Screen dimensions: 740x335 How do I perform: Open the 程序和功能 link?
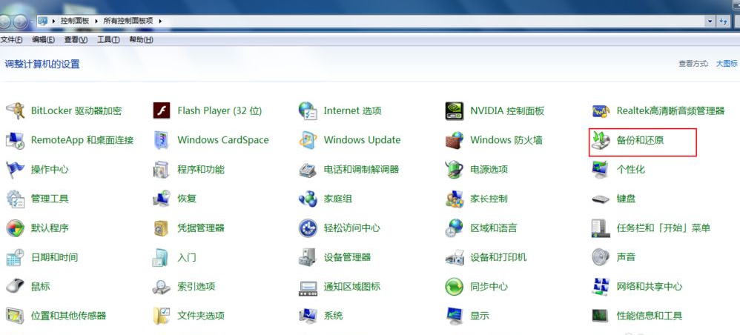[x=200, y=170]
